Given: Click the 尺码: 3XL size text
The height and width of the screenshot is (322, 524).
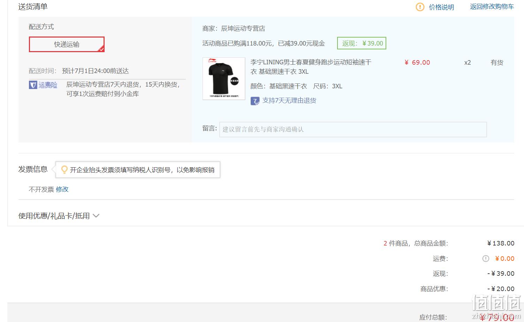Looking at the screenshot, I should click(328, 86).
